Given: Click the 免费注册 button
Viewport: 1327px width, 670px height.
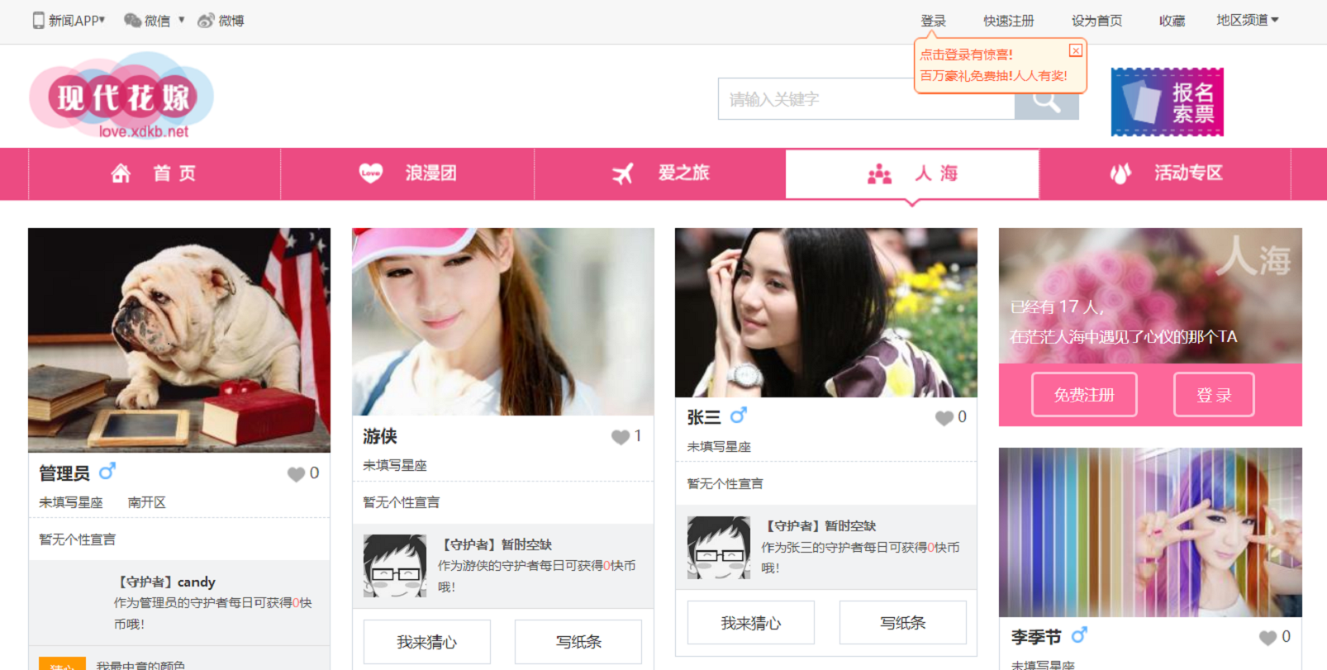Looking at the screenshot, I should pyautogui.click(x=1084, y=395).
